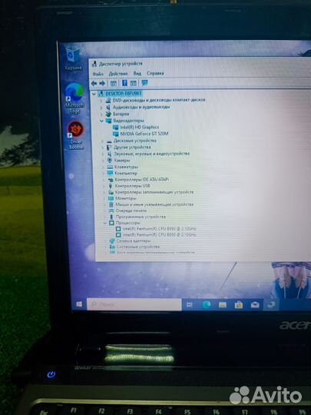Click the Компьютер monitor icon

111,173
